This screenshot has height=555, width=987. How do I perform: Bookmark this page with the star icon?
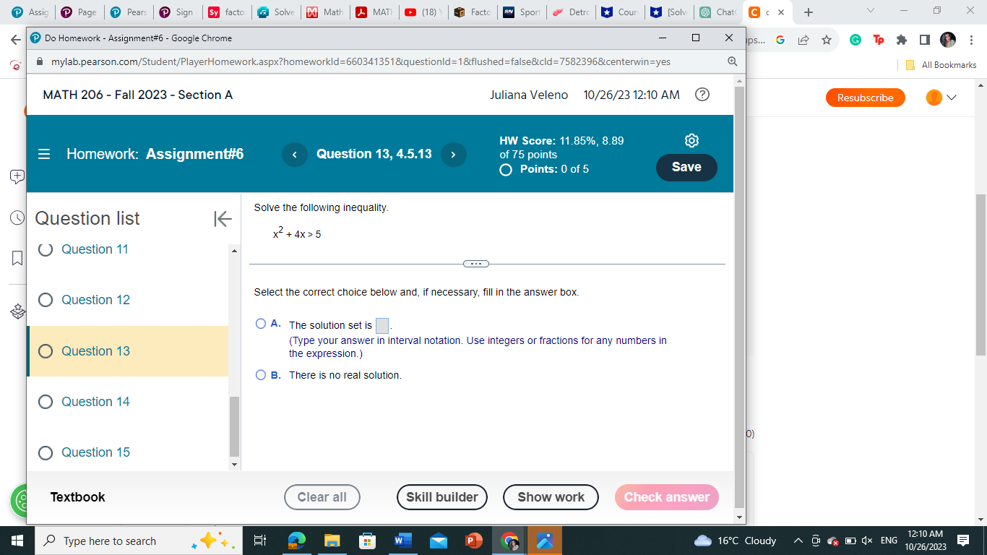[x=826, y=40]
